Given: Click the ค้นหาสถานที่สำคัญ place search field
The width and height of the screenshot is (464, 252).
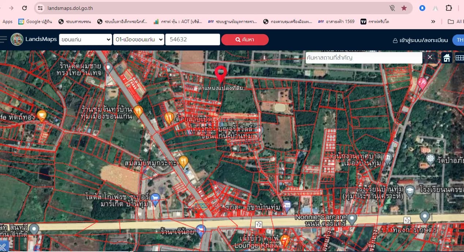Looking at the screenshot, I should [x=364, y=58].
